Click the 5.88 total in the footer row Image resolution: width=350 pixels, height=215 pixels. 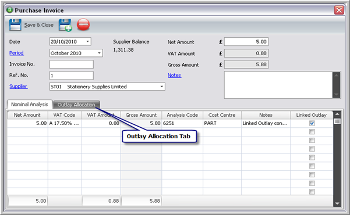pos(141,200)
